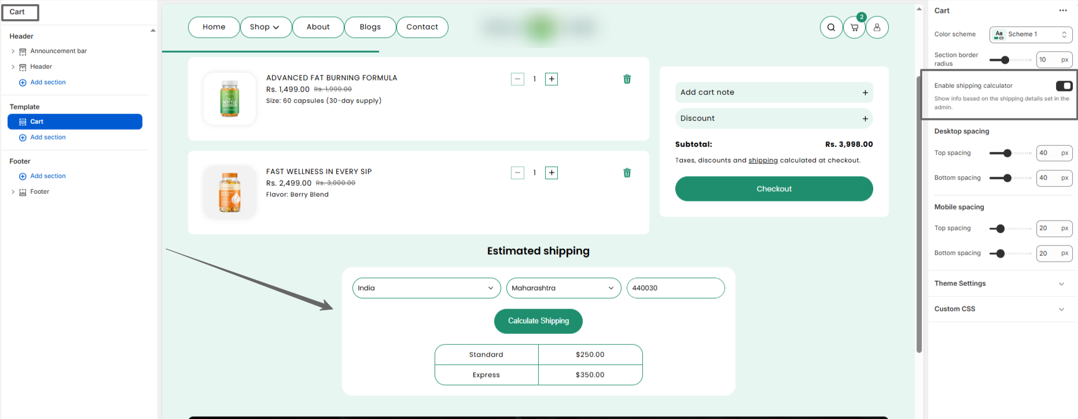Click the Section border radius value field
Image resolution: width=1078 pixels, height=419 pixels.
coord(1054,60)
